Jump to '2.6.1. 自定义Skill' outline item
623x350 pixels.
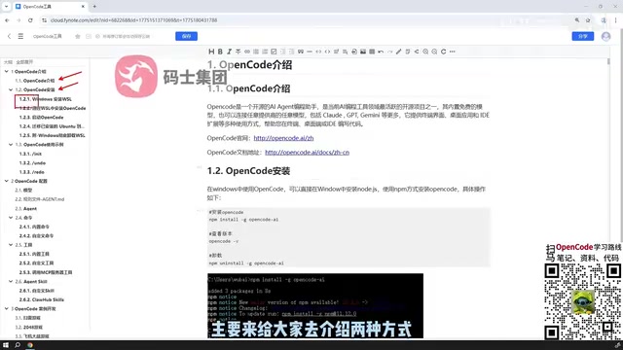37,291
